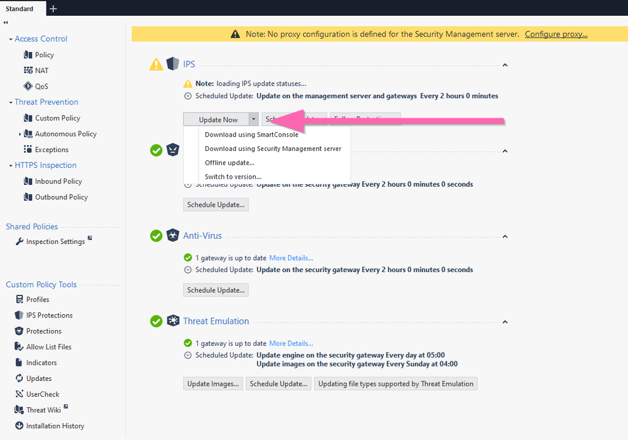Screen dimensions: 628x440
Task: Click the Threat Emulation green status checkmark
Action: tap(156, 321)
